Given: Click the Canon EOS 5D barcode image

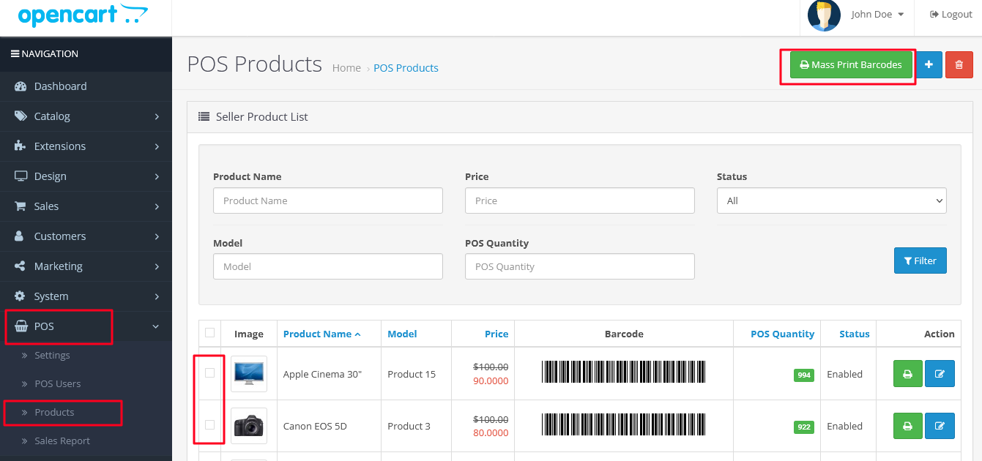Looking at the screenshot, I should click(x=623, y=424).
